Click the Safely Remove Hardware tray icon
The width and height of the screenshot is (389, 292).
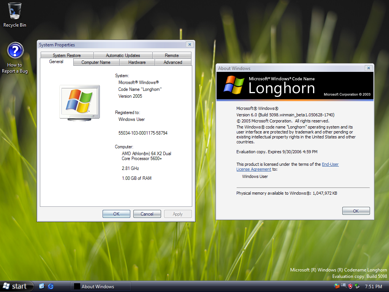[357, 286]
